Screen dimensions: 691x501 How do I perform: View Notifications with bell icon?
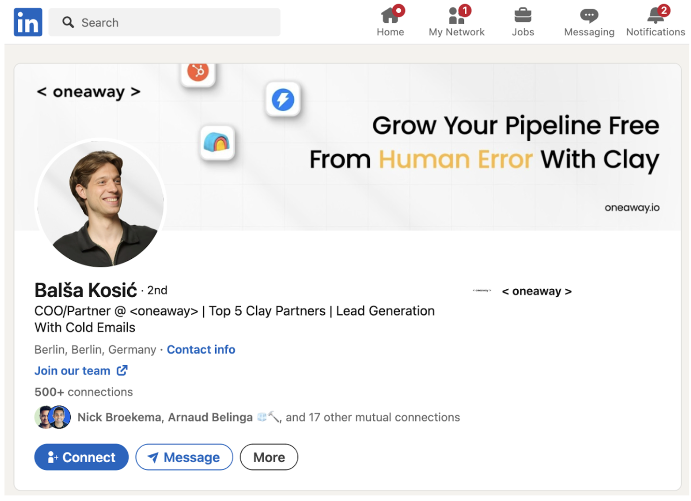coord(656,21)
